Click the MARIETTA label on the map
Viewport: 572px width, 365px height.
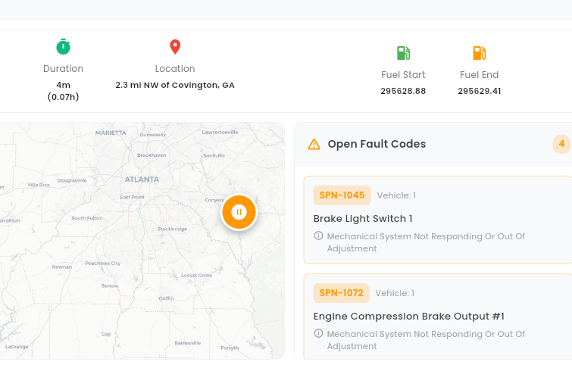[111, 133]
